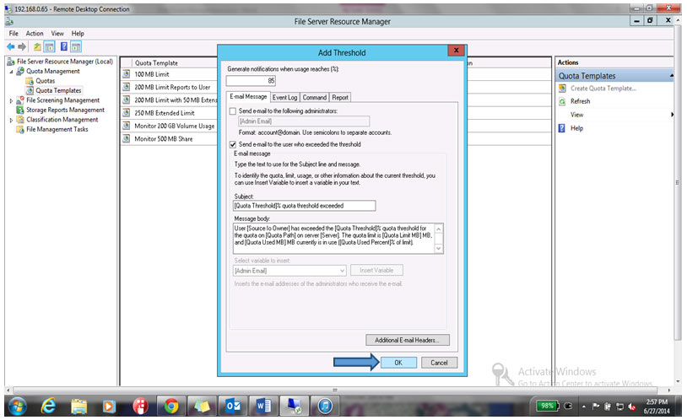Click the gray Forward arrow in toolbar

click(x=22, y=47)
